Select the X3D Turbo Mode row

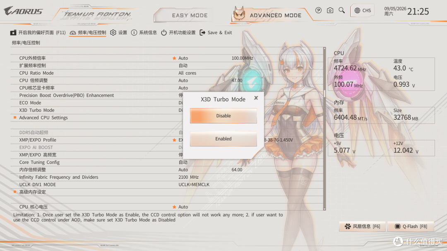[97, 110]
